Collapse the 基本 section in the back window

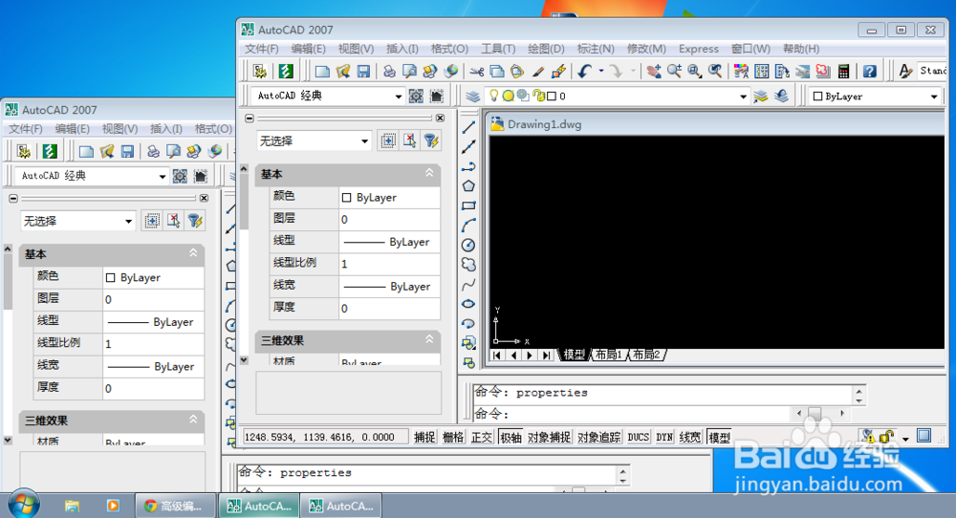pyautogui.click(x=193, y=253)
